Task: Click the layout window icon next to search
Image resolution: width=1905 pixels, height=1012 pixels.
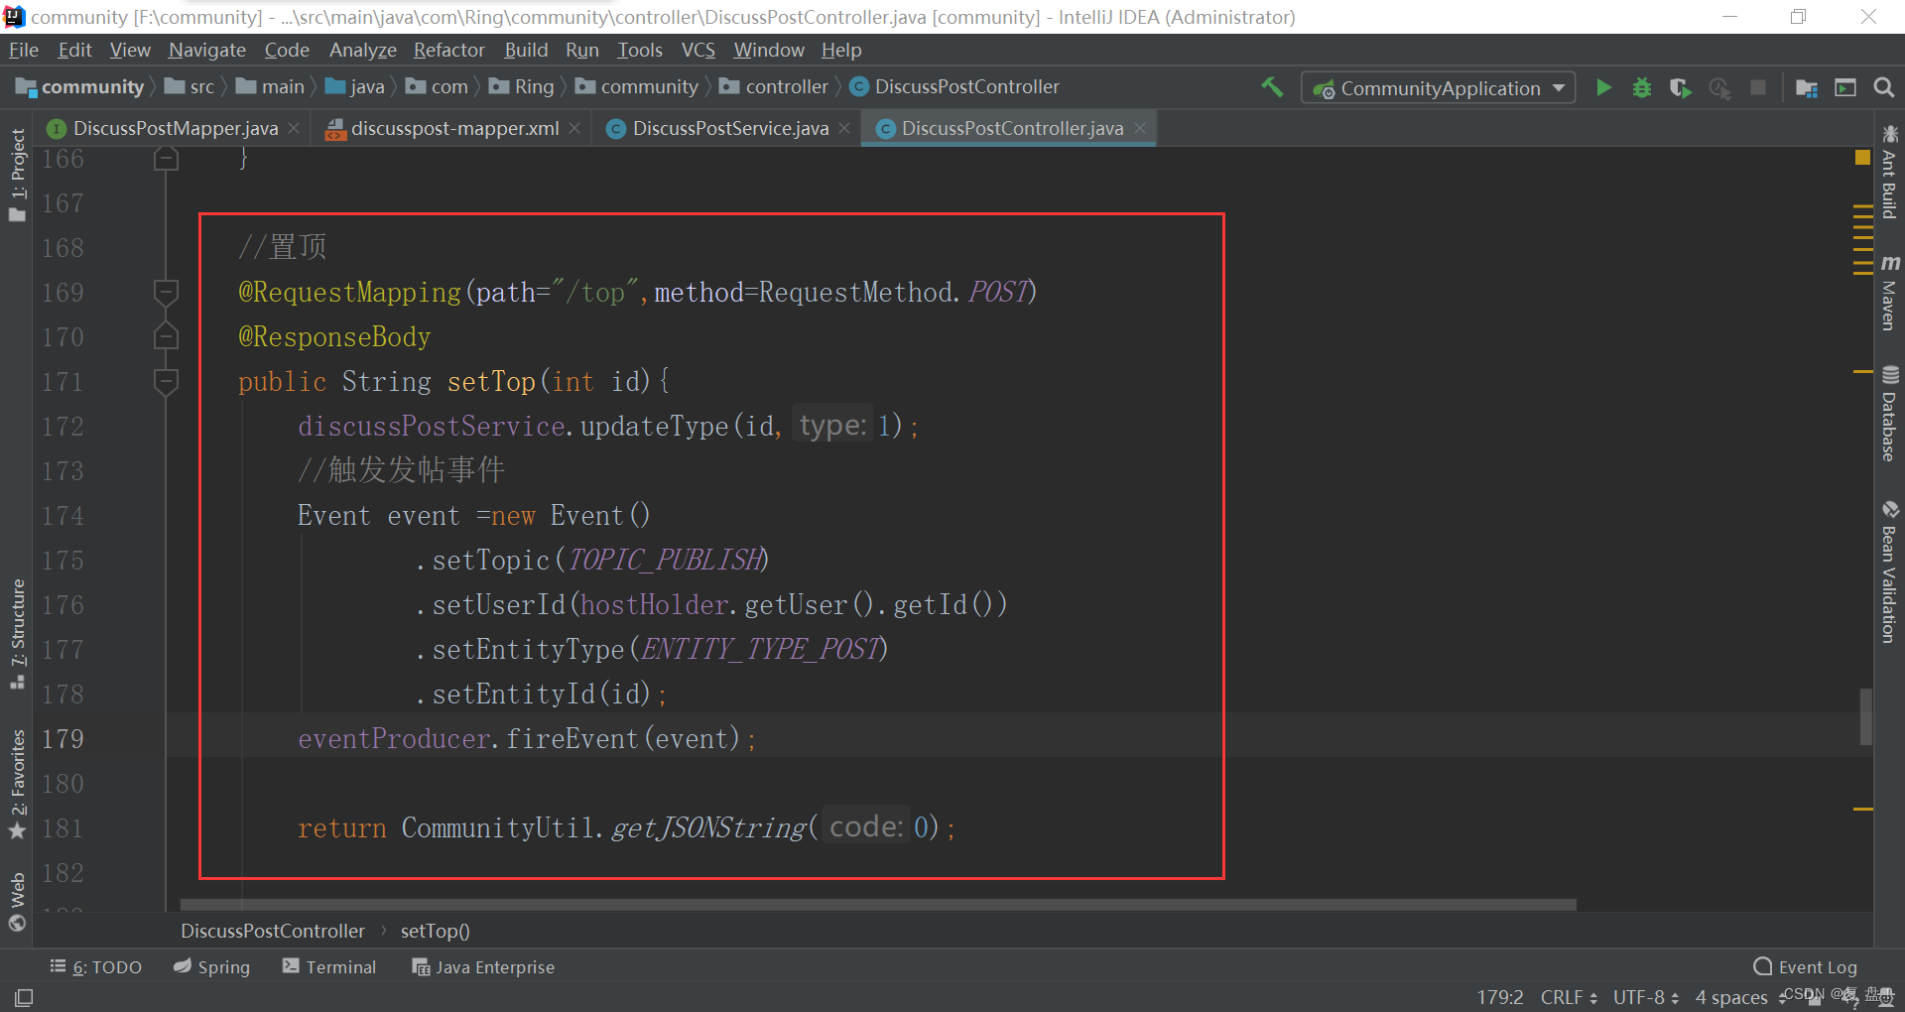Action: click(x=1845, y=87)
